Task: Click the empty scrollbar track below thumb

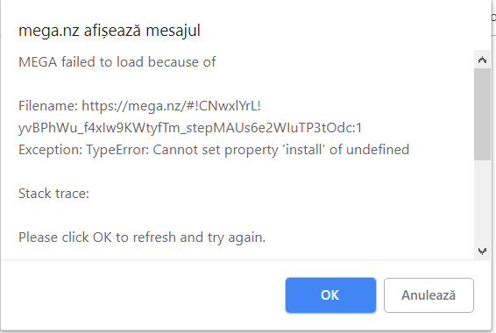Action: 482,202
